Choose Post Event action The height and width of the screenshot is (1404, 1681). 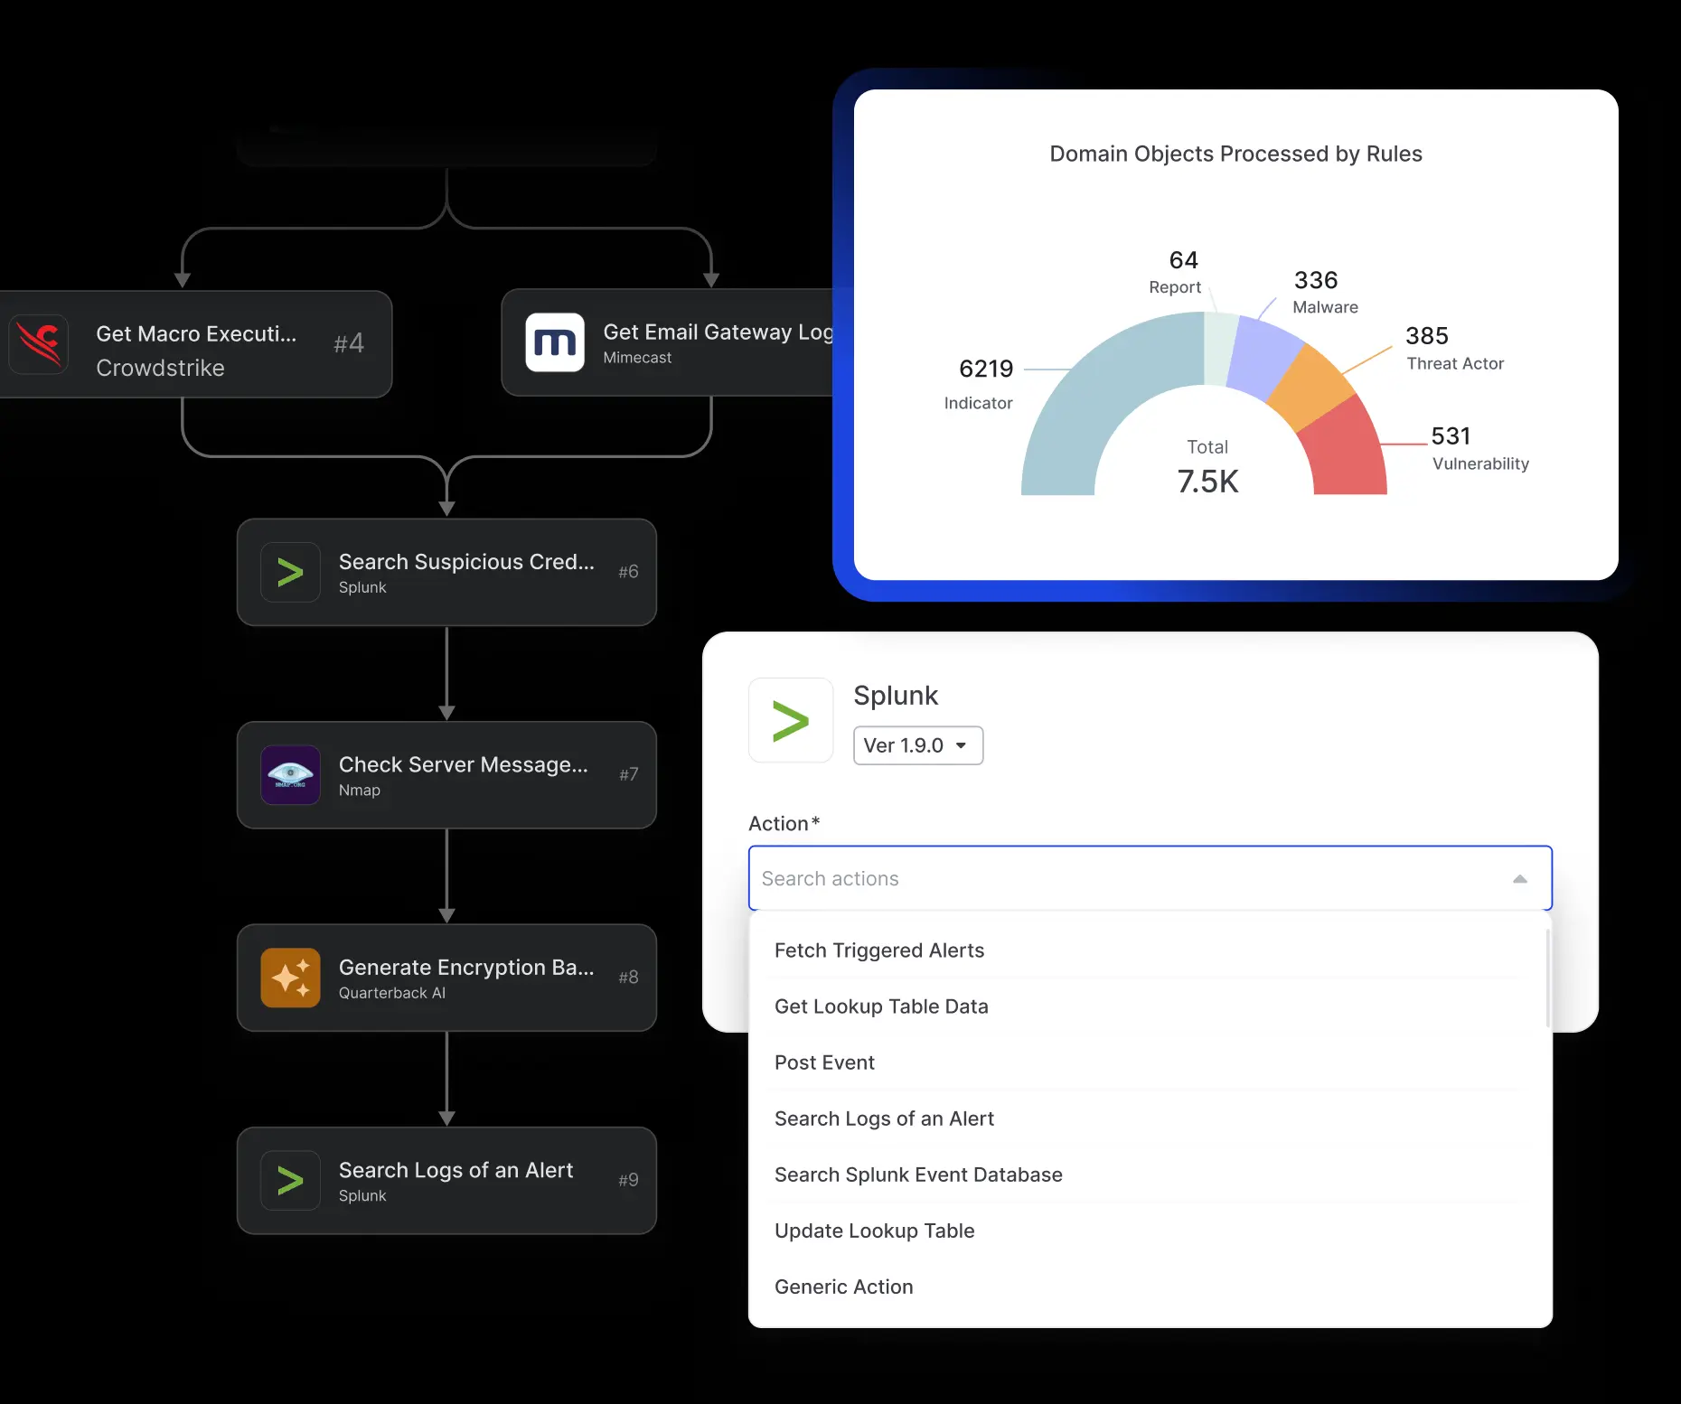click(x=823, y=1062)
